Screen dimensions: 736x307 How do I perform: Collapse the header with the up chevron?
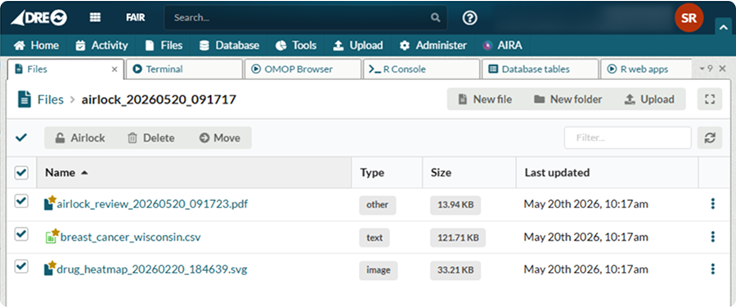pyautogui.click(x=723, y=28)
